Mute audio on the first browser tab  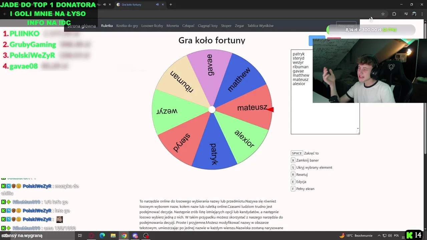[x=104, y=4]
